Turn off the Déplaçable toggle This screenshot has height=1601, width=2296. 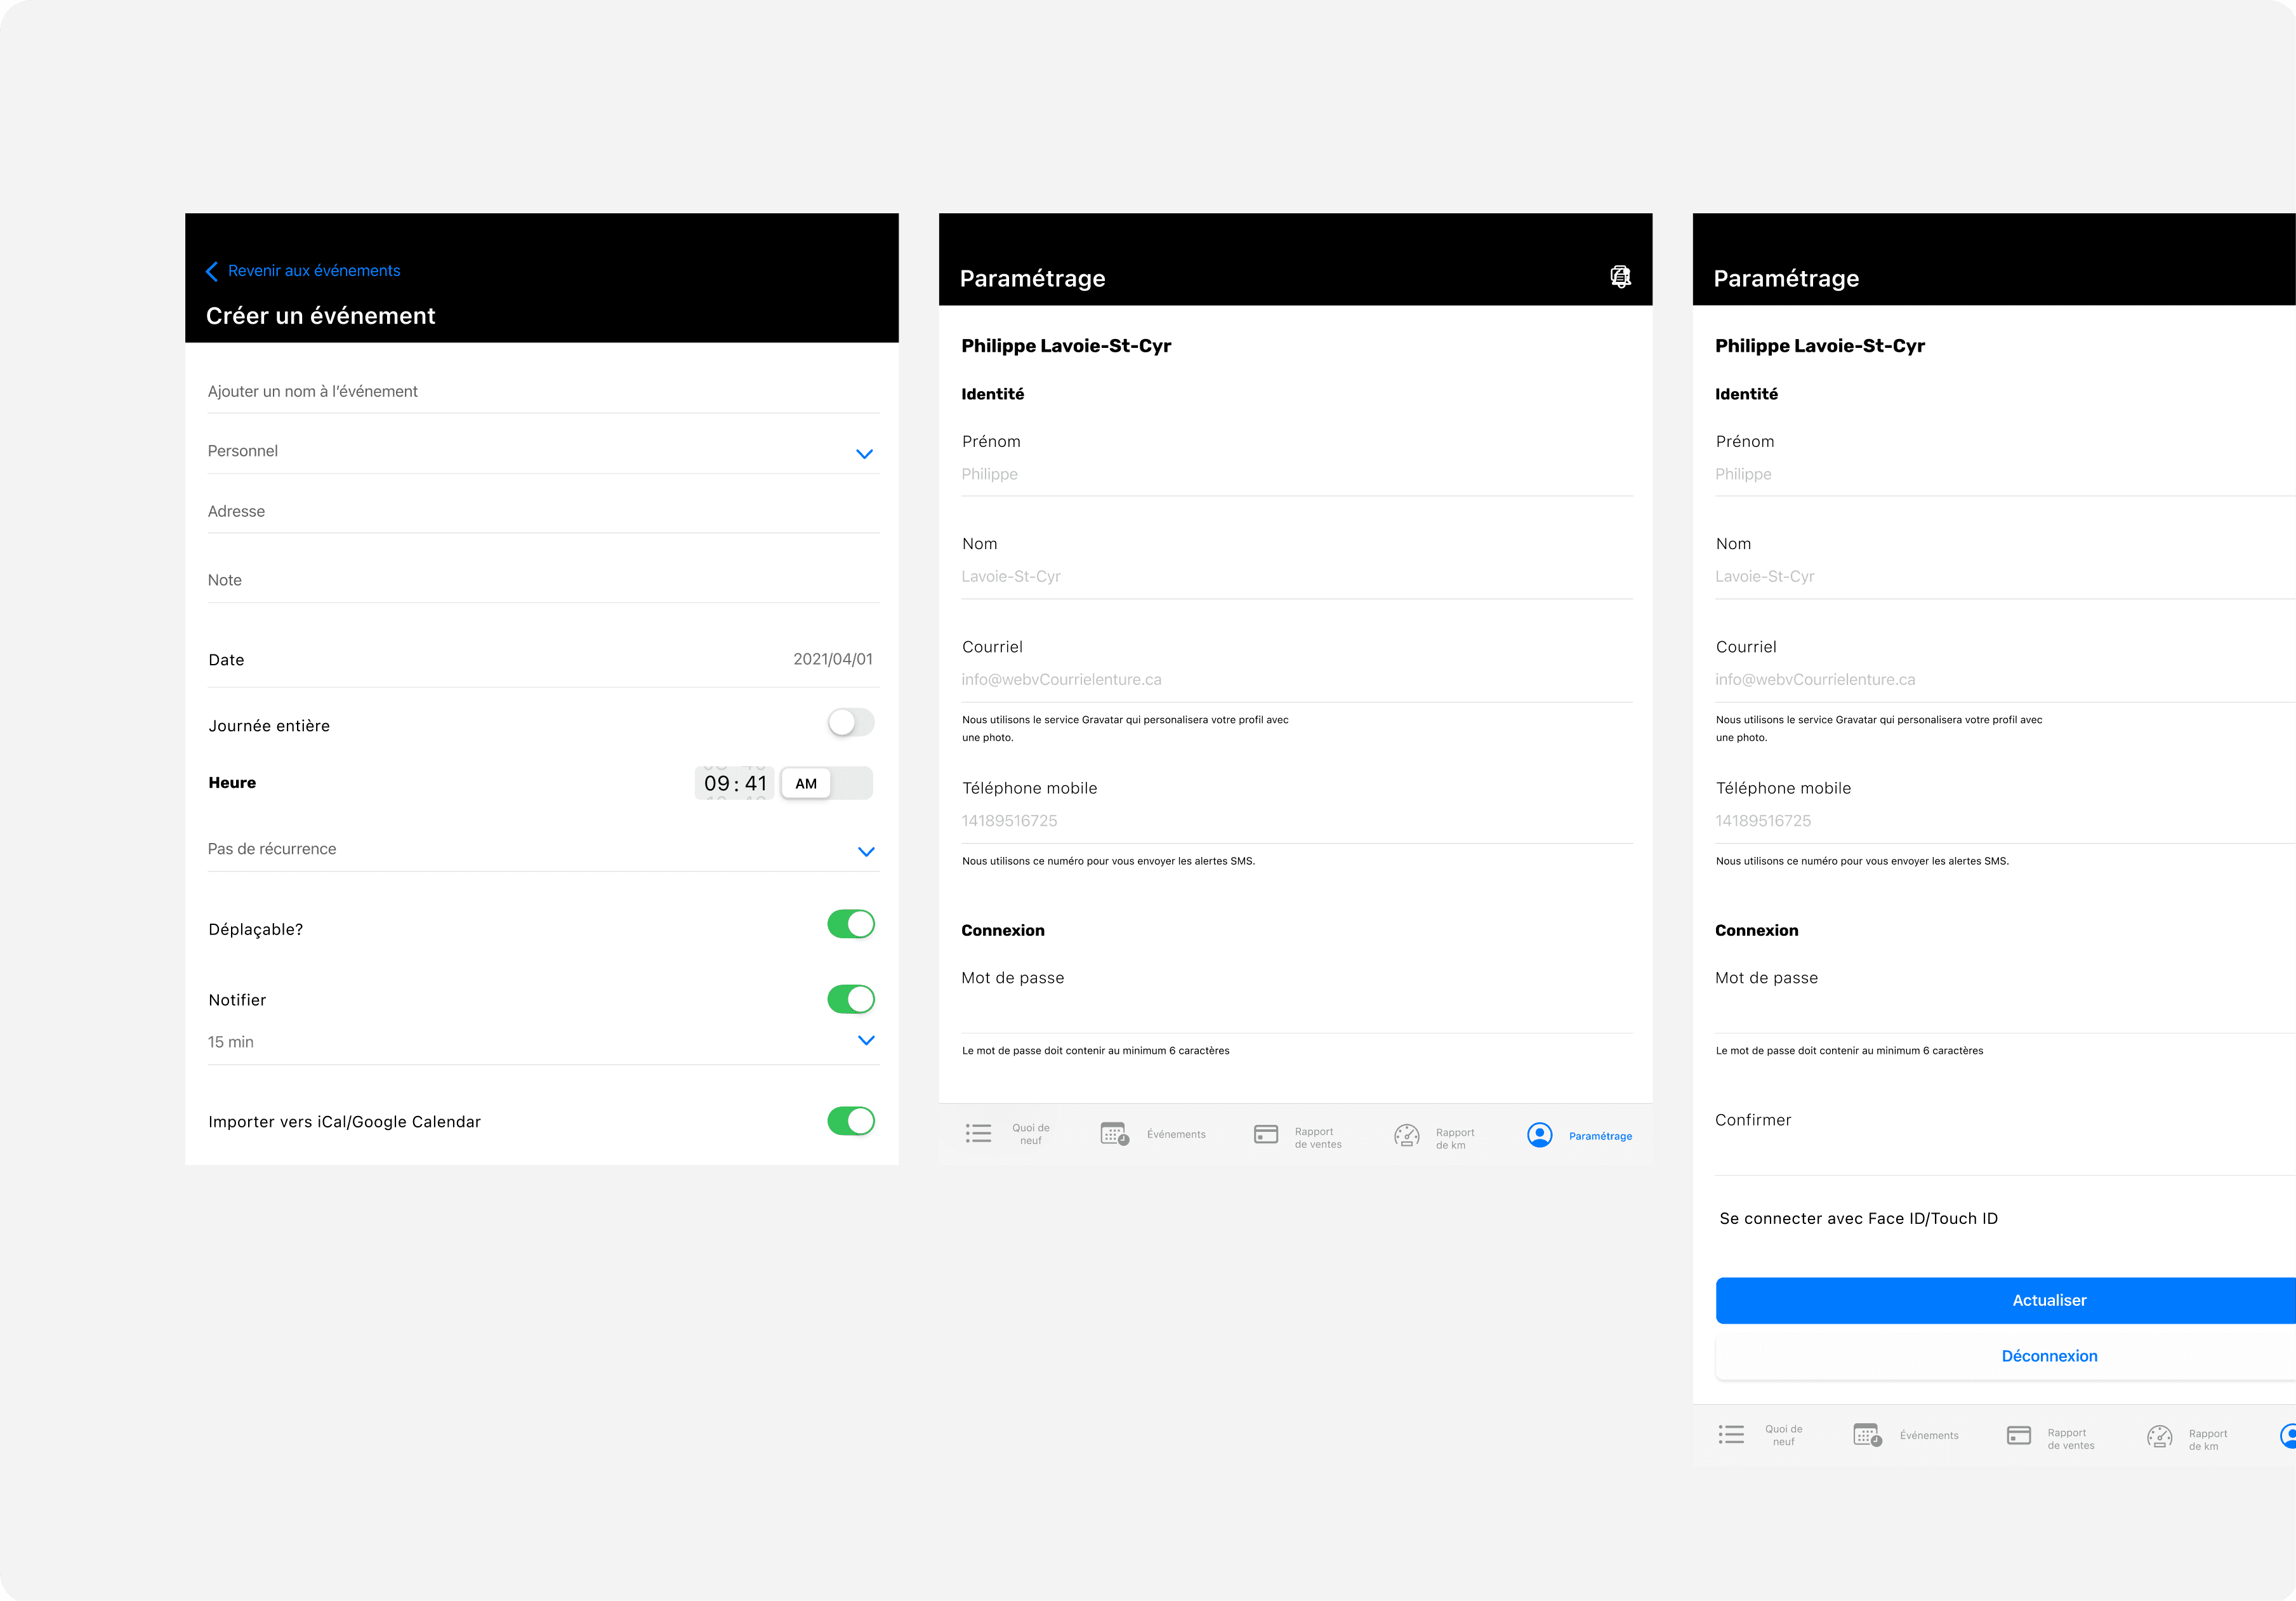tap(850, 924)
